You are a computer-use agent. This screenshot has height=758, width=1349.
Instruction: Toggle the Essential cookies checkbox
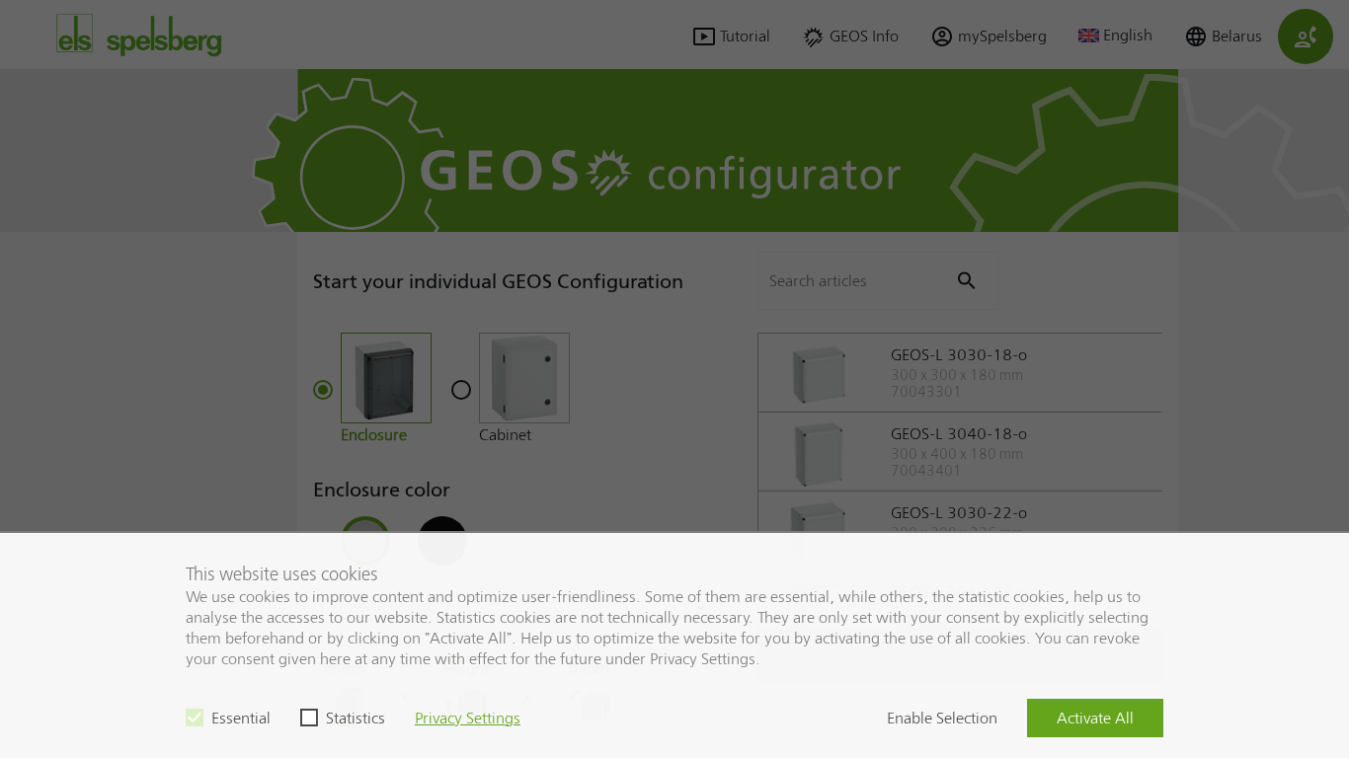pyautogui.click(x=195, y=718)
